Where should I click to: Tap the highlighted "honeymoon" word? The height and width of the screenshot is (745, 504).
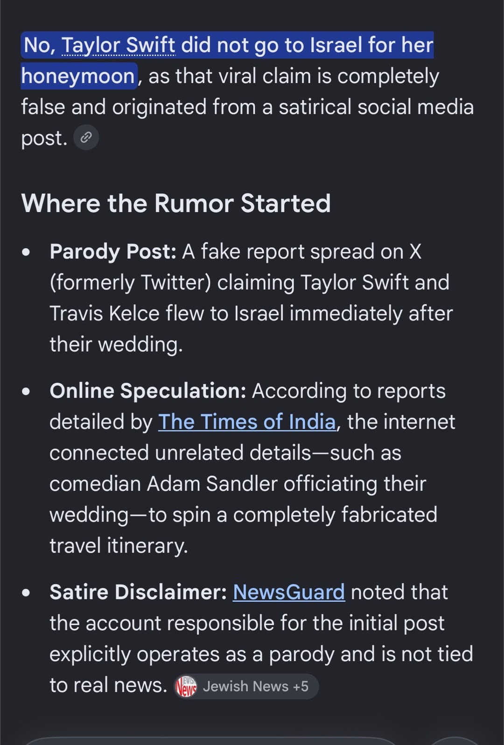coord(78,76)
